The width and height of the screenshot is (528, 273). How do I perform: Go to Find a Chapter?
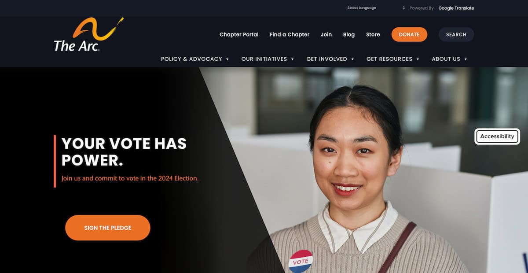pos(290,34)
